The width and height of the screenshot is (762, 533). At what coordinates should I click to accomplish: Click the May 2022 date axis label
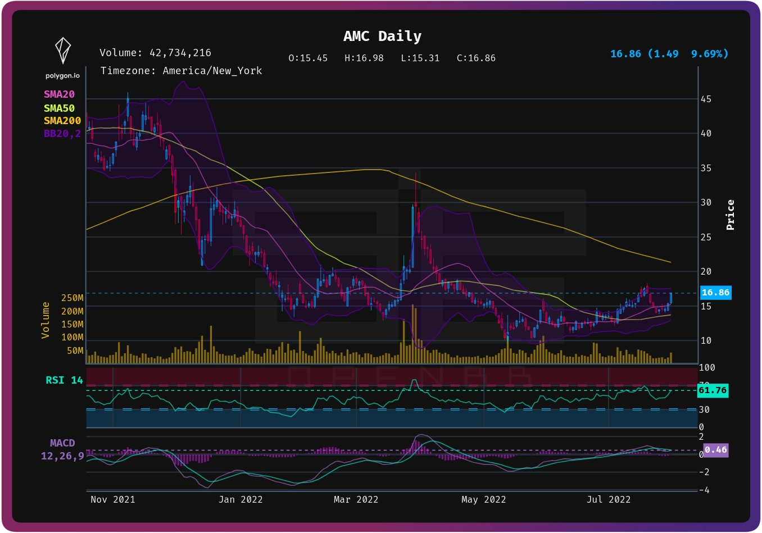tap(484, 500)
